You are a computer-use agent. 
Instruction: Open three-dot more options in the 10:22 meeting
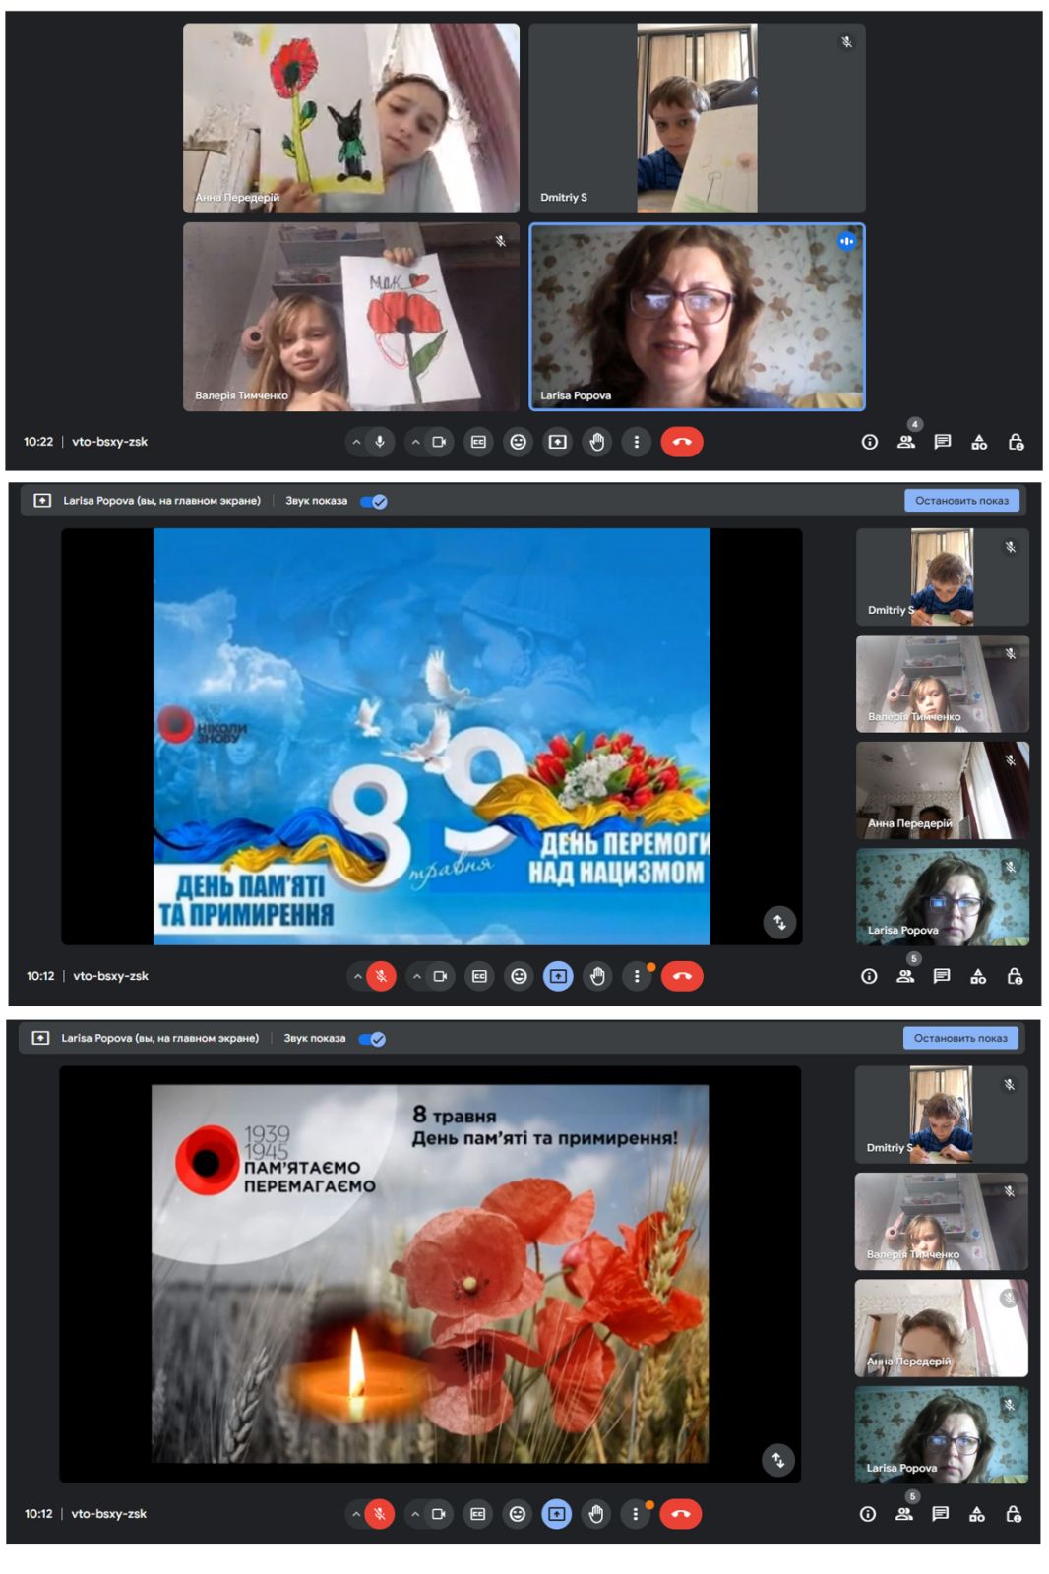click(x=637, y=442)
